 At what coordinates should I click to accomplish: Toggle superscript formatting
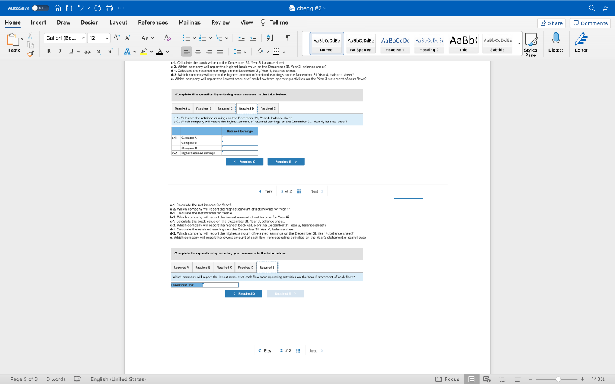click(111, 52)
